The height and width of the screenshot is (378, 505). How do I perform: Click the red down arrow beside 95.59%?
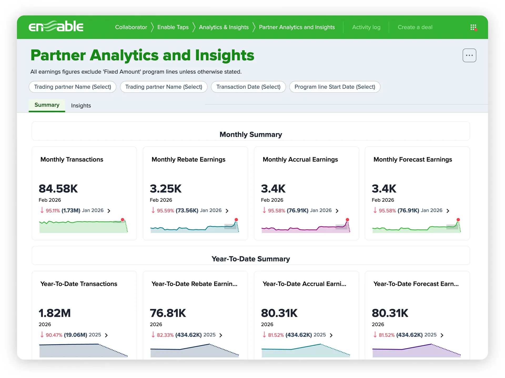click(153, 210)
